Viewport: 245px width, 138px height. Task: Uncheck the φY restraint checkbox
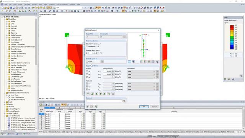point(87,87)
